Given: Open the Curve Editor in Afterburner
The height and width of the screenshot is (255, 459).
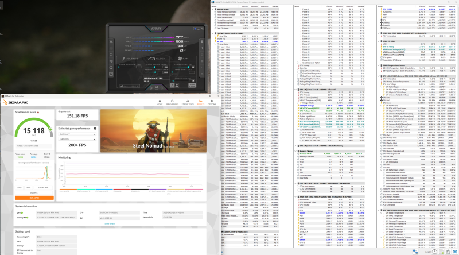Looking at the screenshot, I should (130, 86).
